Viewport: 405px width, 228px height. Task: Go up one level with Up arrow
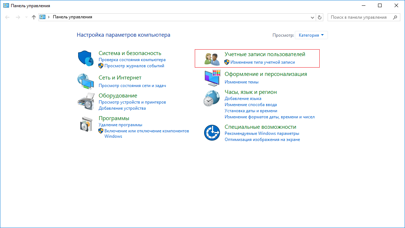pyautogui.click(x=33, y=17)
